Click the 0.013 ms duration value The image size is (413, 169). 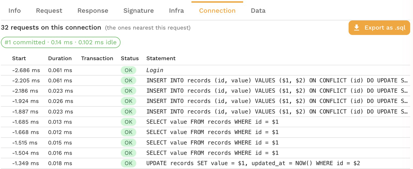[60, 122]
